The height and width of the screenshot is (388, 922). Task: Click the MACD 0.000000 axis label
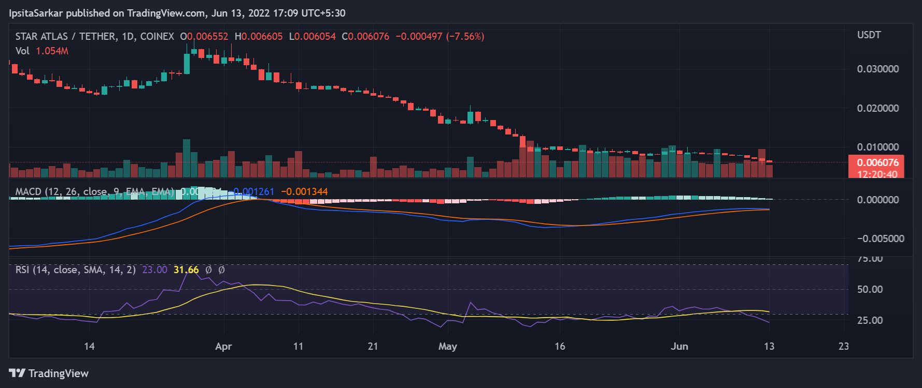[878, 200]
